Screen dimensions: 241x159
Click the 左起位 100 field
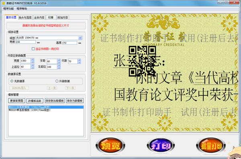pos(52,67)
